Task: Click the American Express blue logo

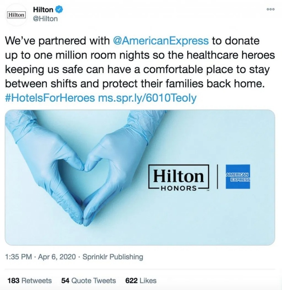Action: pyautogui.click(x=238, y=177)
